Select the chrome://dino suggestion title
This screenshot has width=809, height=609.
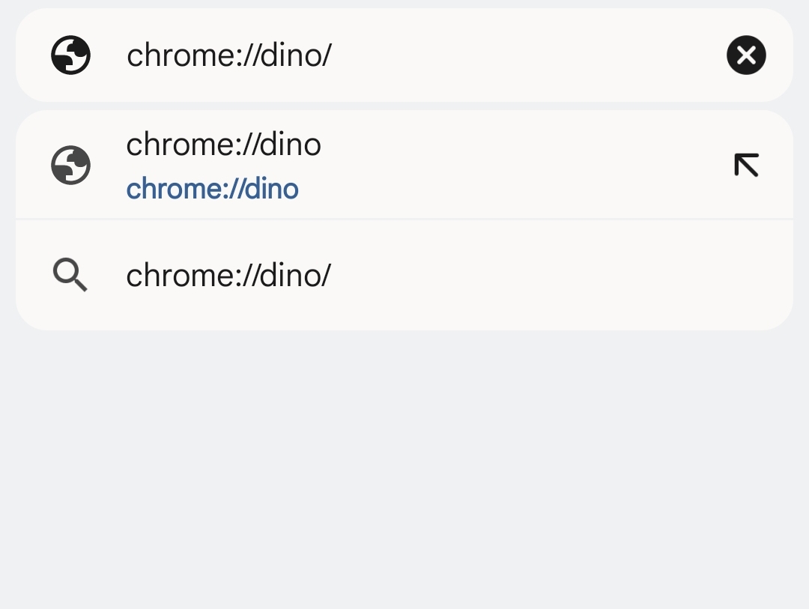pyautogui.click(x=223, y=145)
